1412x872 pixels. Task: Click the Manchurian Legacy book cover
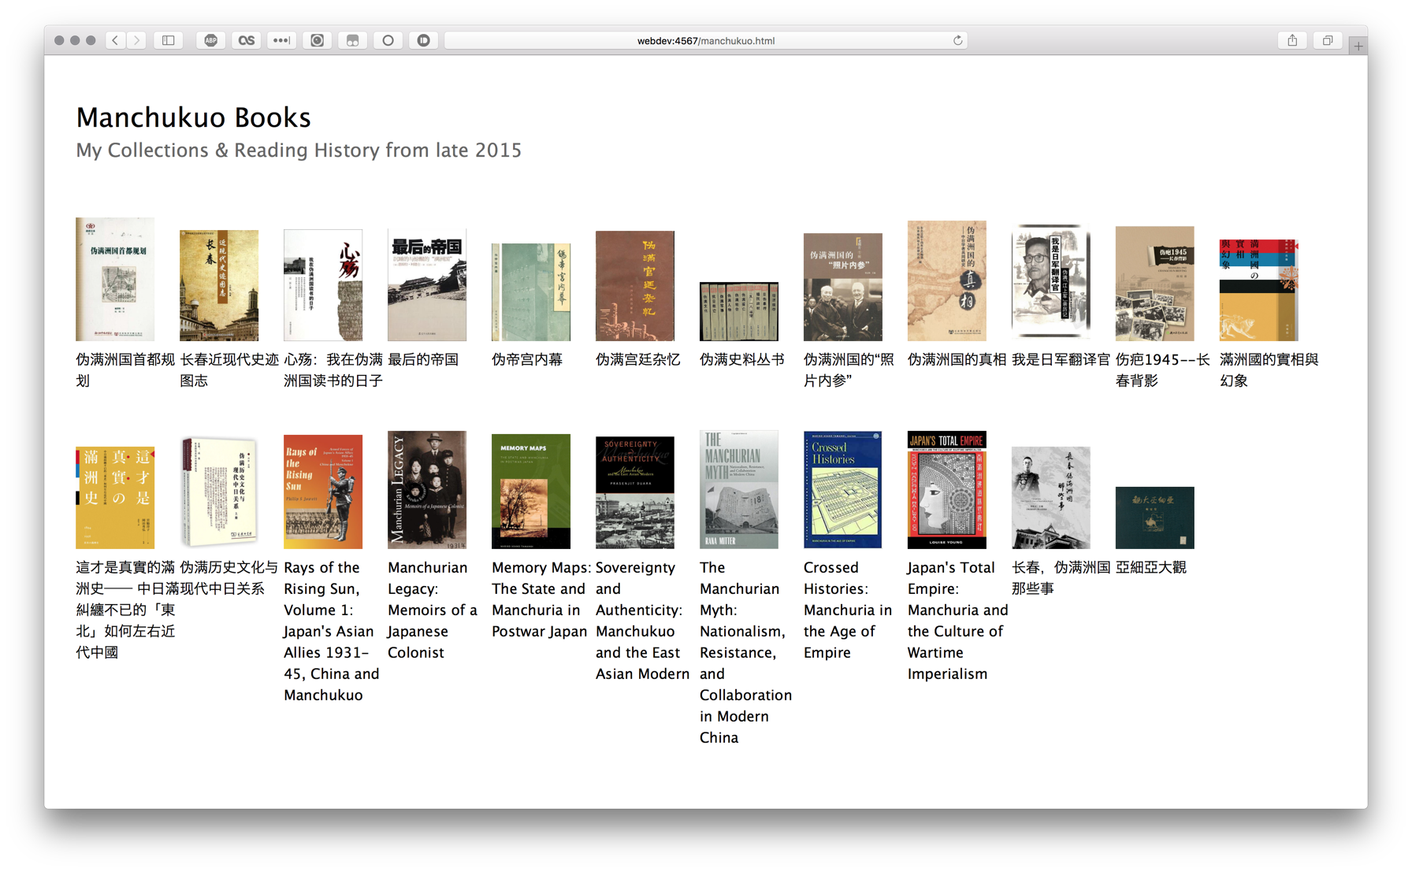(x=427, y=490)
